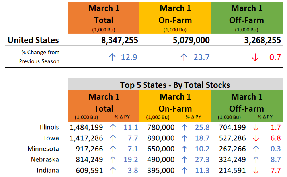Click the up arrow next to Nebraska 19.2

(113, 160)
